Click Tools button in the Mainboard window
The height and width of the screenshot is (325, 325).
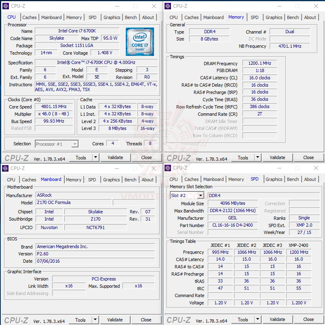(x=80, y=320)
